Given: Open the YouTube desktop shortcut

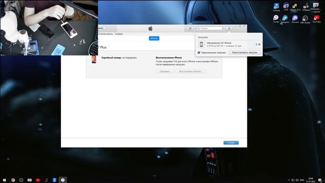Looking at the screenshot, I should tap(316, 19).
